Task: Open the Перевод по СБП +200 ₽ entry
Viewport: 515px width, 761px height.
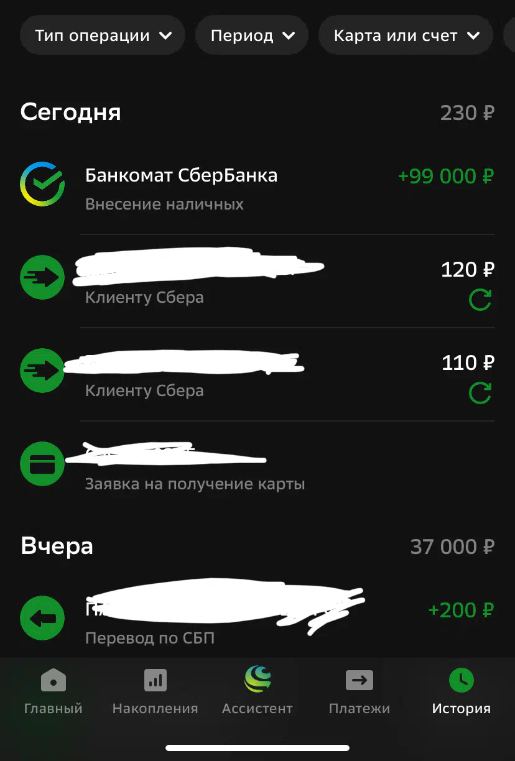Action: pyautogui.click(x=257, y=619)
